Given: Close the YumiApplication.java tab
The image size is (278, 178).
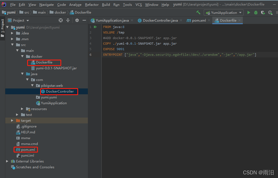Looking at the screenshot, I should click(x=132, y=21).
